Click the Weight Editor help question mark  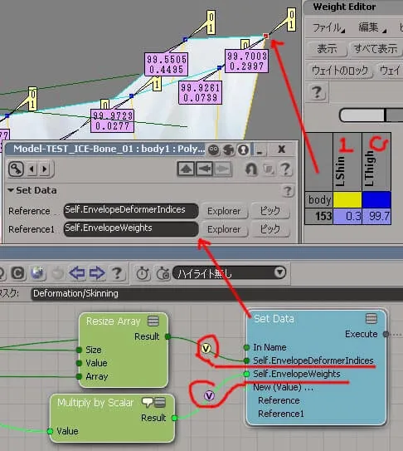(317, 93)
